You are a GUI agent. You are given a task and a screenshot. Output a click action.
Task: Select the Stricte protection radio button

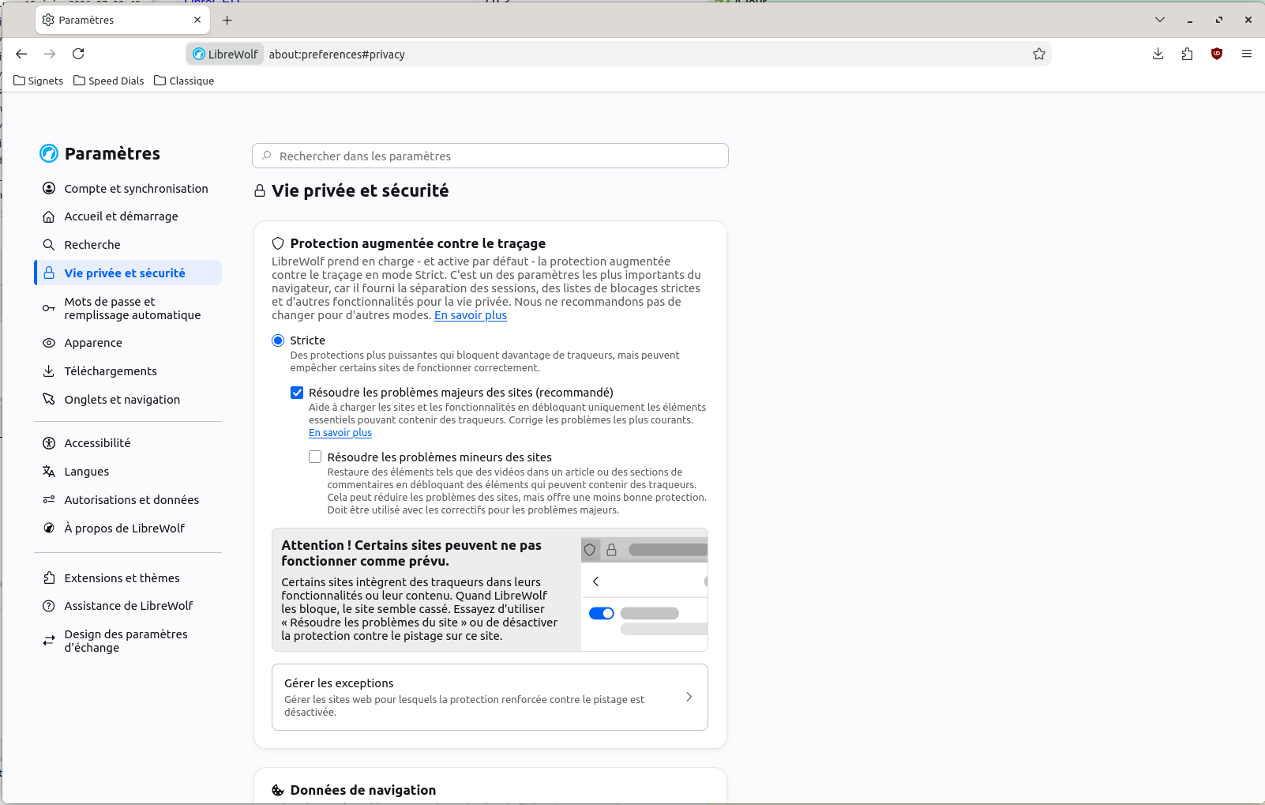point(278,340)
